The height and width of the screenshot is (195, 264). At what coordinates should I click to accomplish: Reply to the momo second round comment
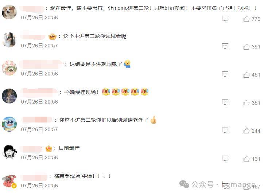(225, 18)
